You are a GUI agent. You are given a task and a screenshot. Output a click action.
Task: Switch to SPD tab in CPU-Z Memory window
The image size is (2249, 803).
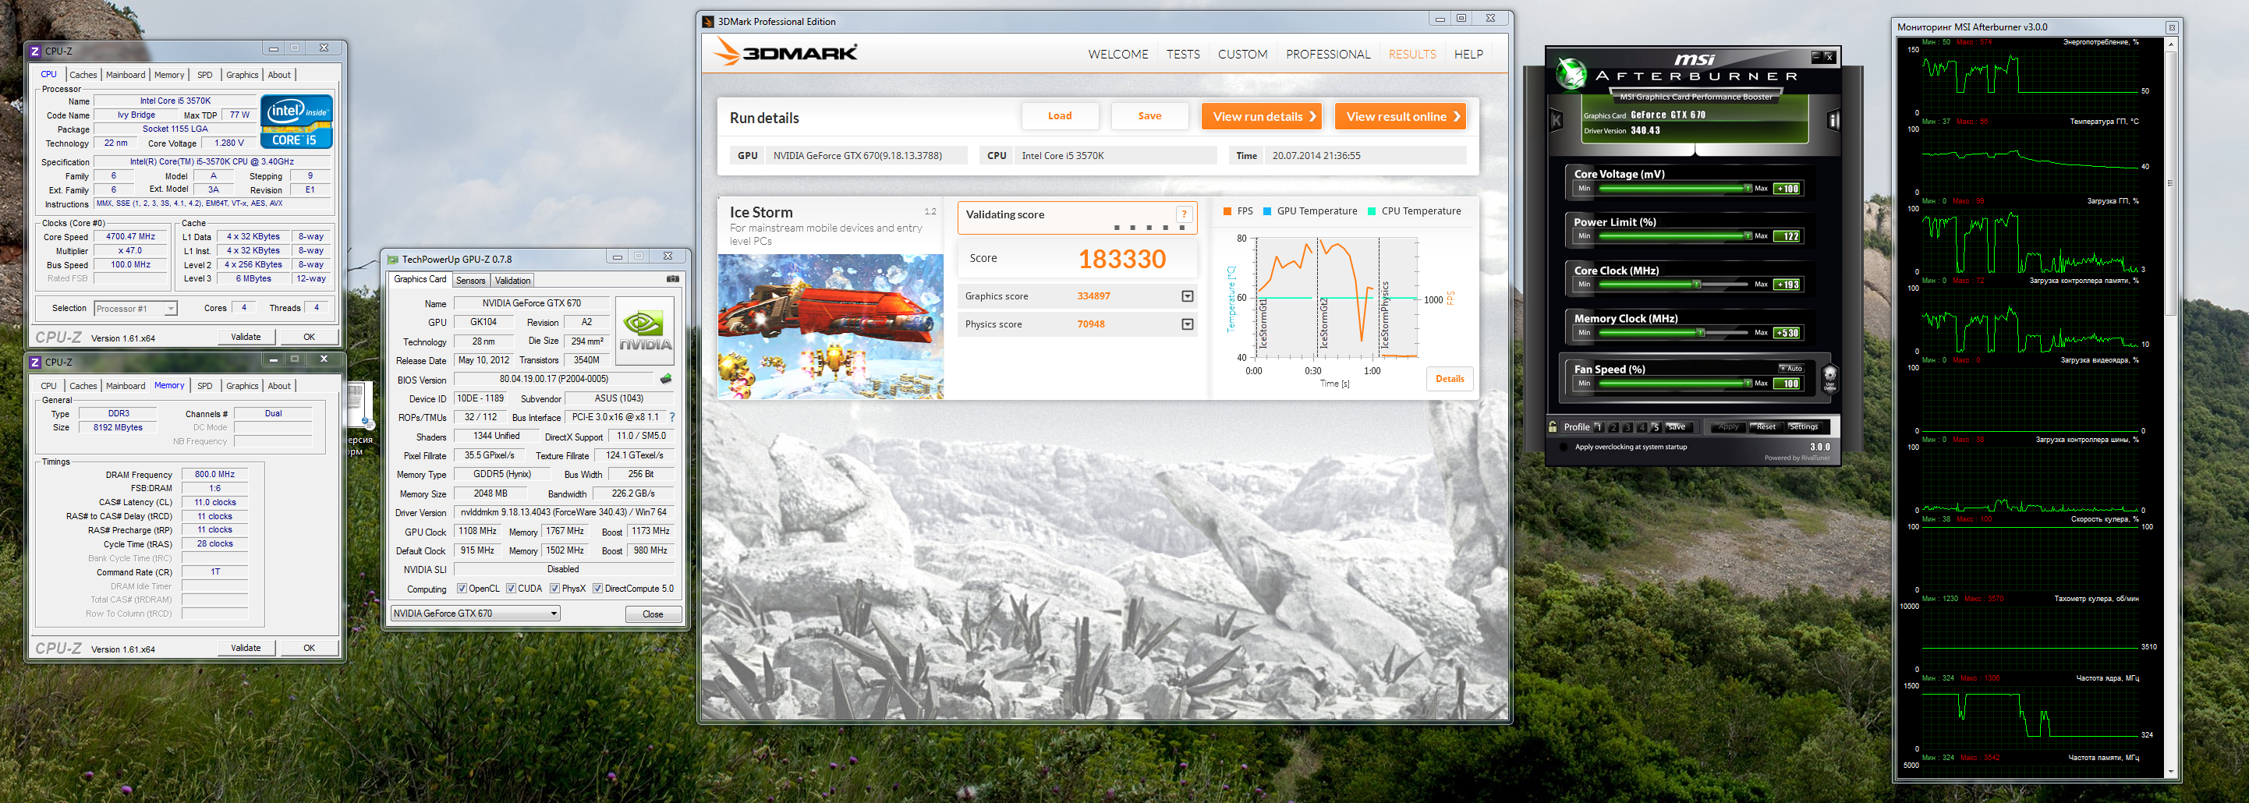(x=204, y=386)
